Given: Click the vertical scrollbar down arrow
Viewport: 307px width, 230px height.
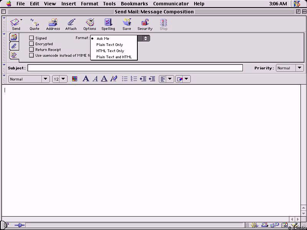Looking at the screenshot, I should point(304,214).
